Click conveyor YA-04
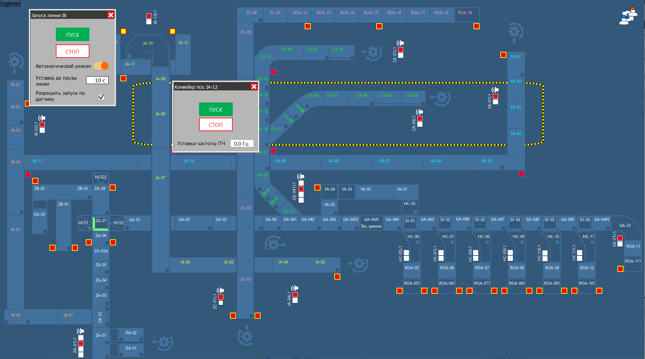The width and height of the screenshot is (645, 359). point(330,192)
